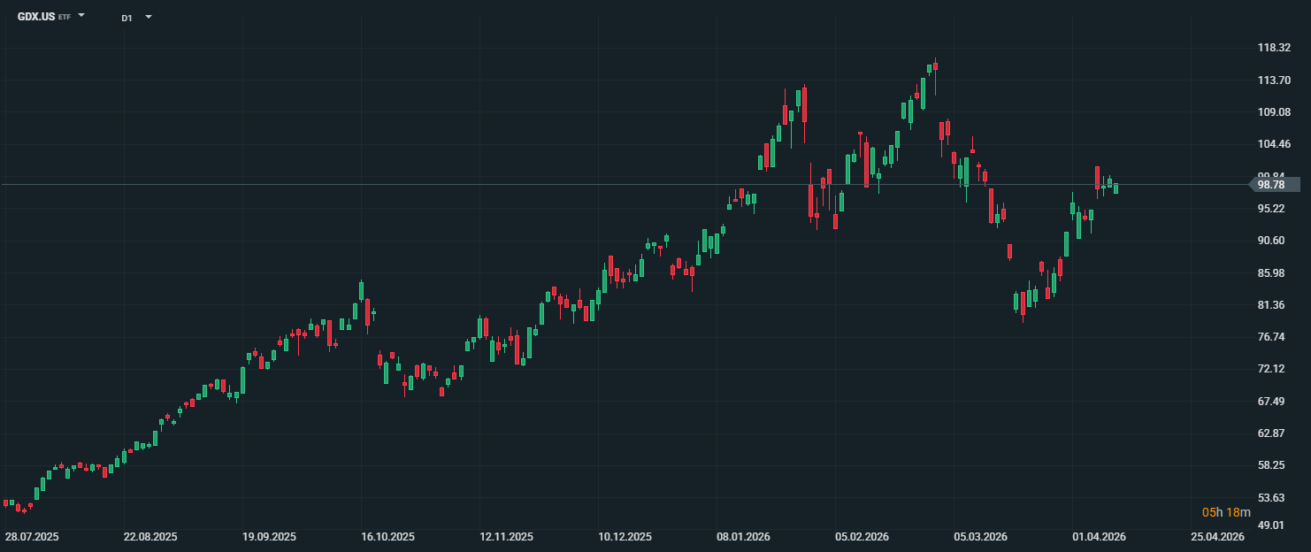Select the 98.78 current price tag
1311x552 pixels.
click(x=1270, y=185)
